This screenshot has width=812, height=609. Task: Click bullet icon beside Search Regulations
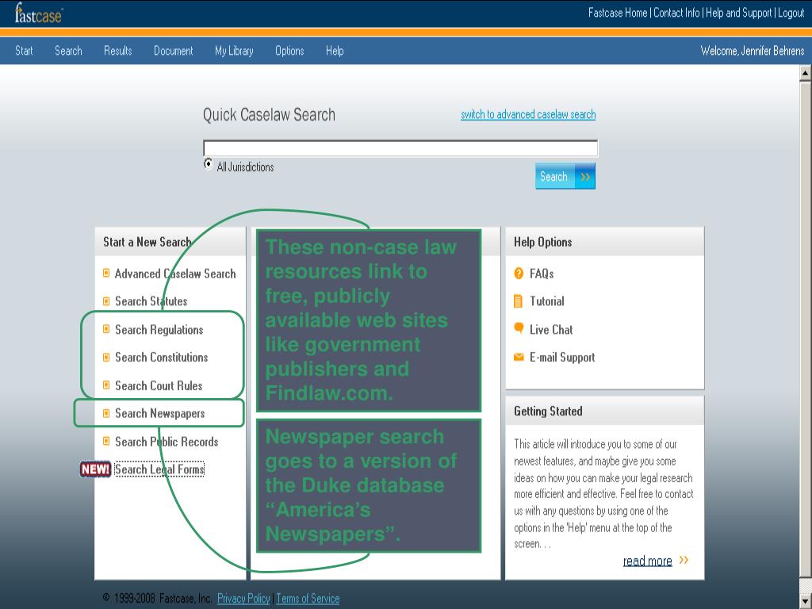[x=106, y=329]
